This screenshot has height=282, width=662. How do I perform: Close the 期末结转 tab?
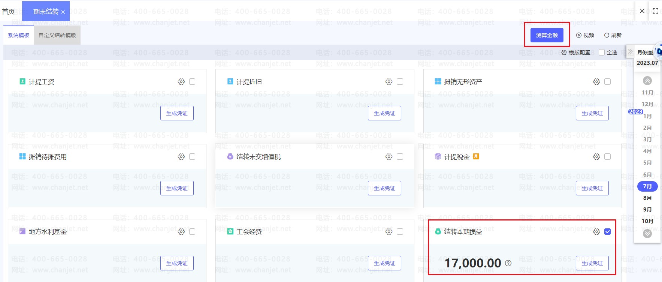point(63,12)
